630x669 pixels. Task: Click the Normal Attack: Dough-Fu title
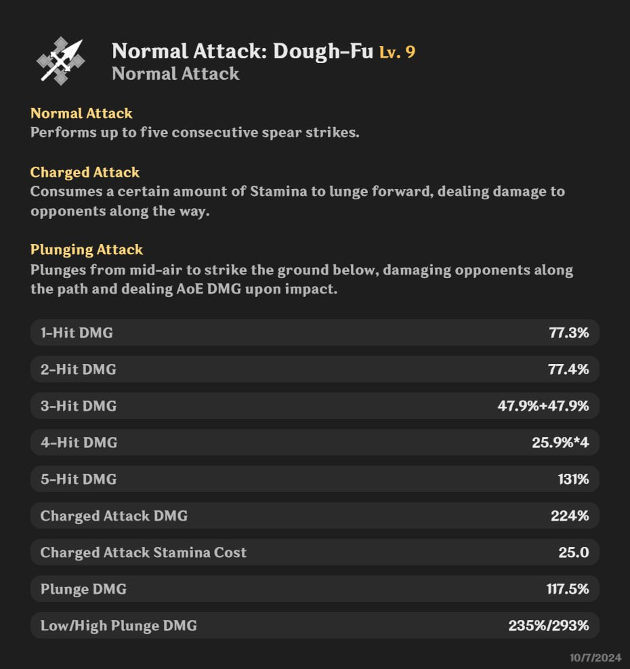point(242,51)
